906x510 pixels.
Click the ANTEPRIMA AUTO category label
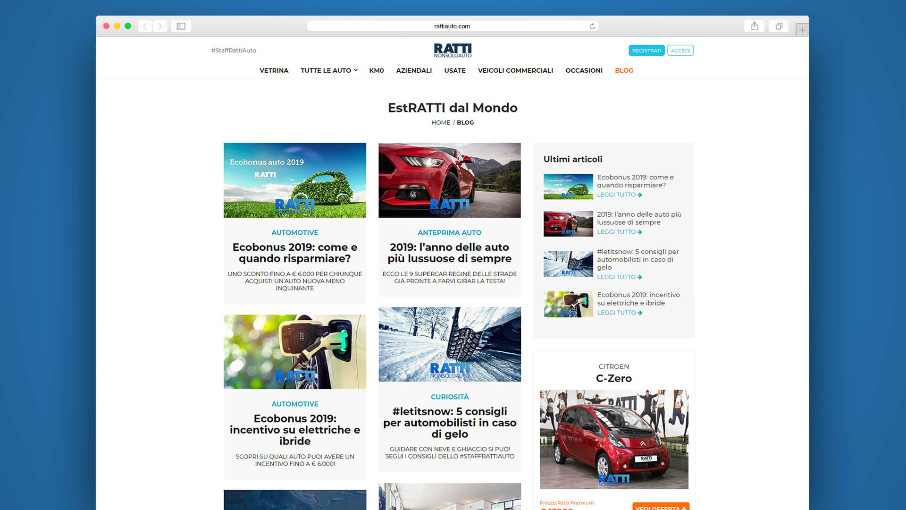pos(450,232)
